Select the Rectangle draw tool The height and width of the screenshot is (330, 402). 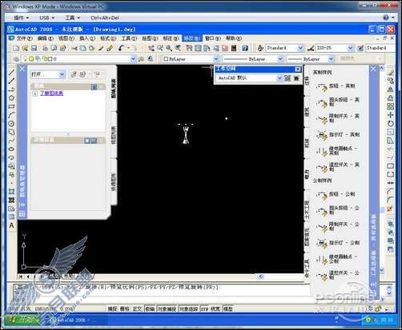pyautogui.click(x=11, y=106)
